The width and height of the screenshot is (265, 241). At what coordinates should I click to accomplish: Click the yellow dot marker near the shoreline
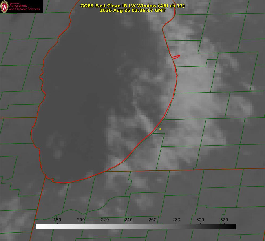[x=160, y=129]
